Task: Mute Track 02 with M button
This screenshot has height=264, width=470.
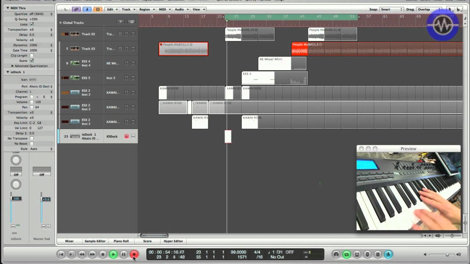Action: [x=133, y=34]
